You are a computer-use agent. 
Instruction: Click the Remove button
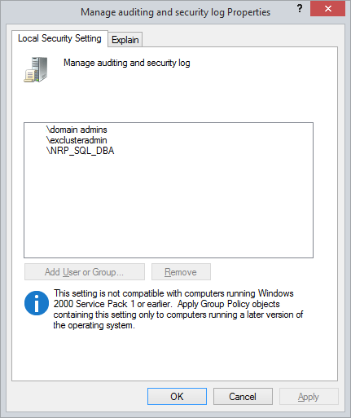[181, 272]
